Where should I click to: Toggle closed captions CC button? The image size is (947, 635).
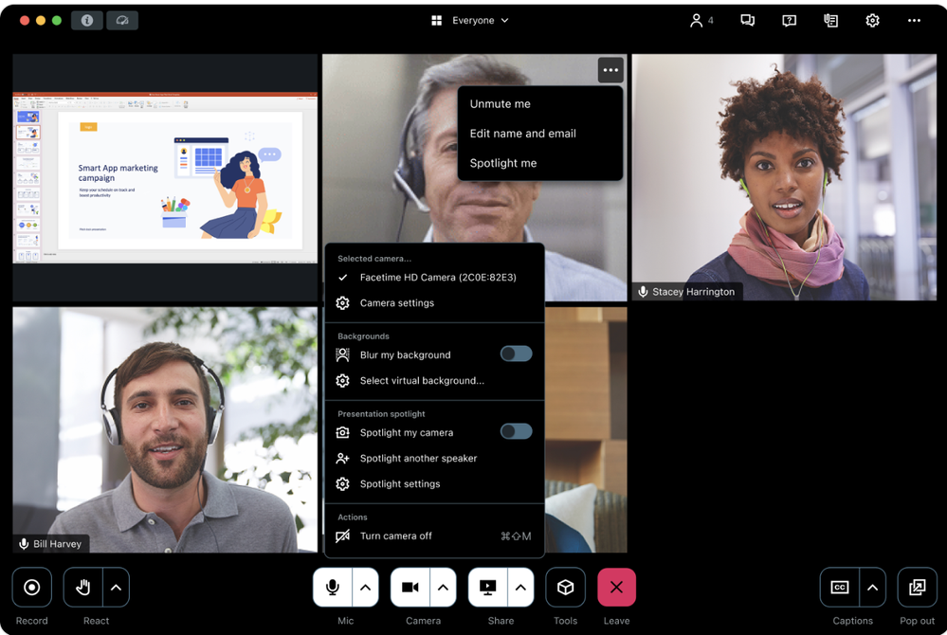[x=840, y=588]
